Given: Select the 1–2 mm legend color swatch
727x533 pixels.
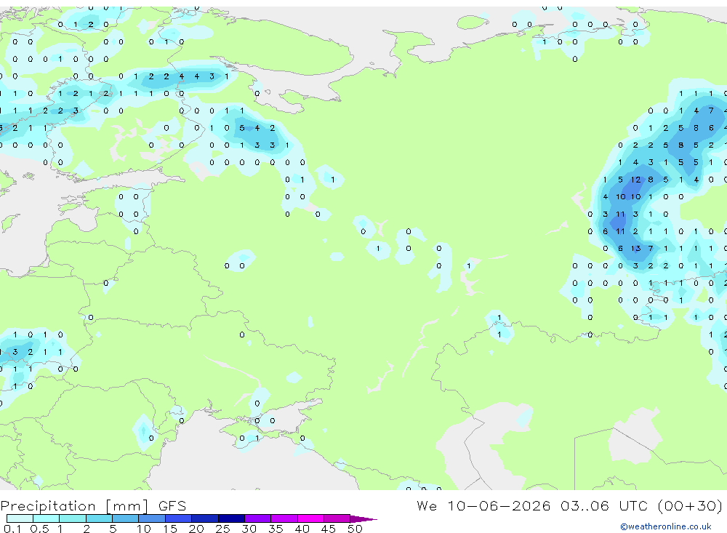Looking at the screenshot, I should 73,518.
